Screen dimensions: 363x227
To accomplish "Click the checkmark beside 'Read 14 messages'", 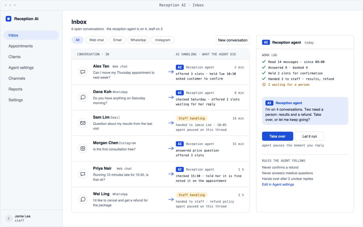I will pos(264,62).
